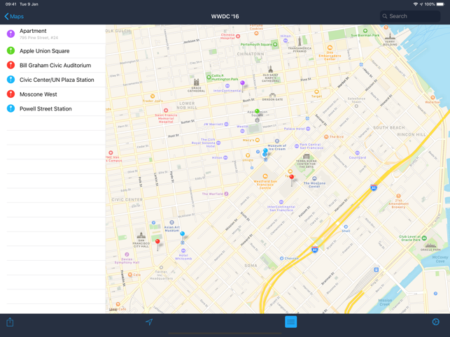Choose Civic Center/UN Plaza Station
The width and height of the screenshot is (450, 337).
click(57, 80)
